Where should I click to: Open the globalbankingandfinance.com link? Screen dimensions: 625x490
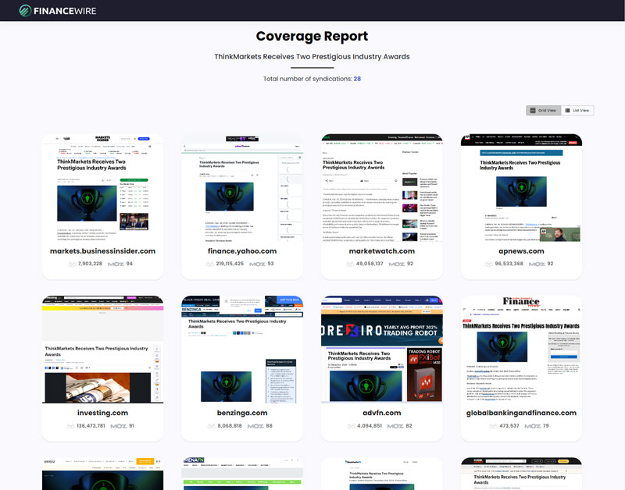pos(521,413)
